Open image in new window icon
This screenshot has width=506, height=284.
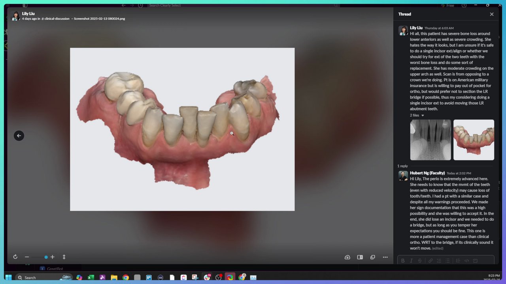coord(372,257)
